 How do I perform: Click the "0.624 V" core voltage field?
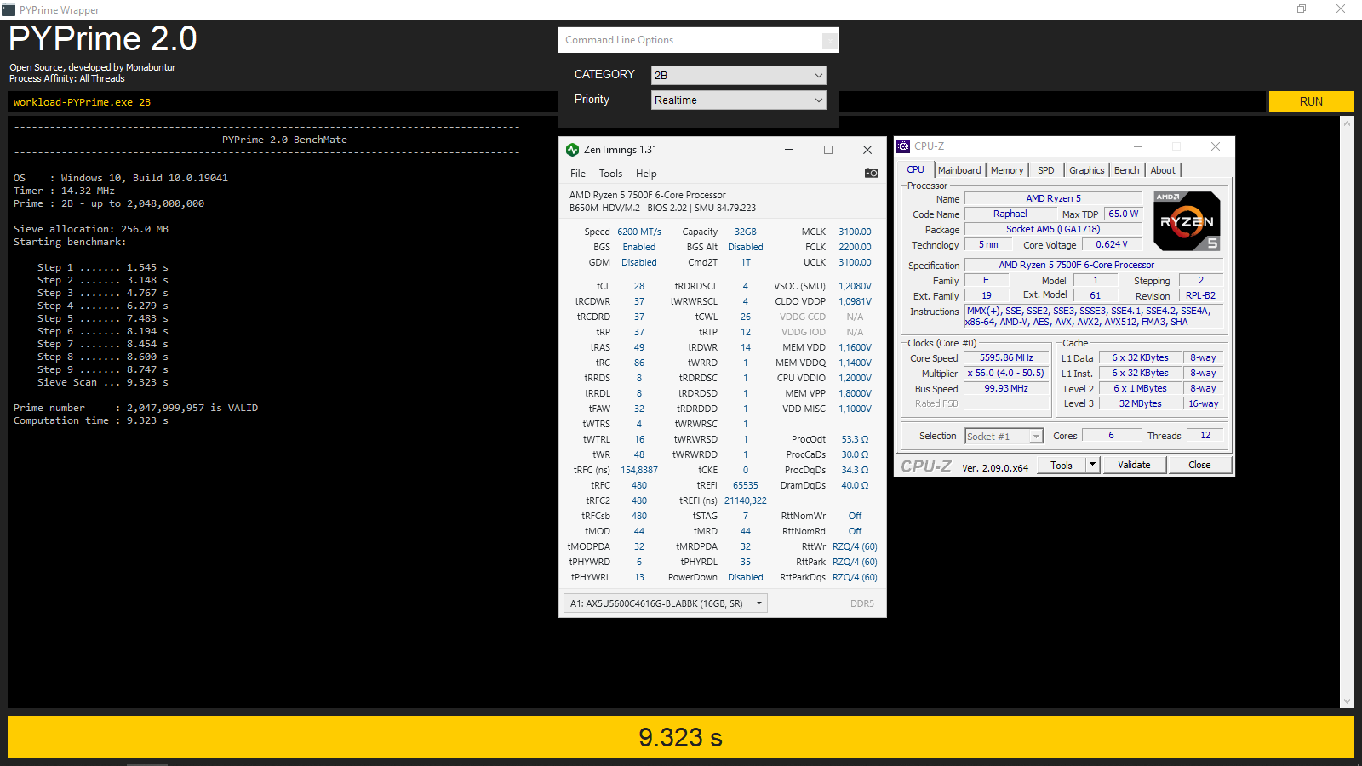[1112, 245]
